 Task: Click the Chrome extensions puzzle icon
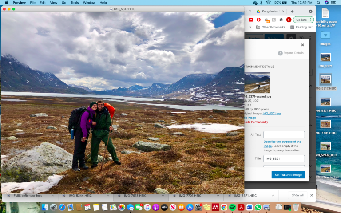tap(281, 20)
